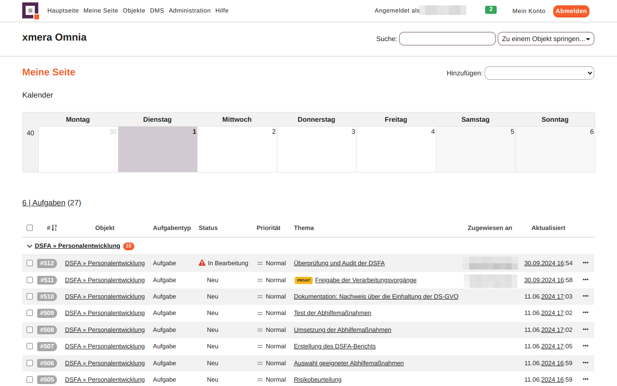Toggle the select-all checkbox in table header
The height and width of the screenshot is (386, 617).
(x=30, y=228)
